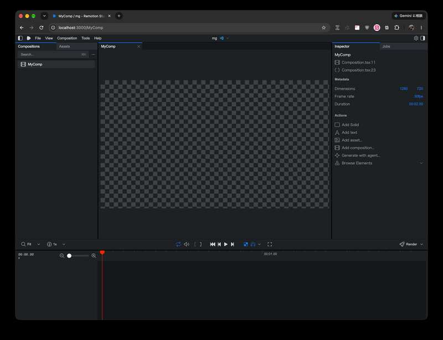The image size is (443, 340).
Task: Edit the width value 1280
Action: (404, 88)
